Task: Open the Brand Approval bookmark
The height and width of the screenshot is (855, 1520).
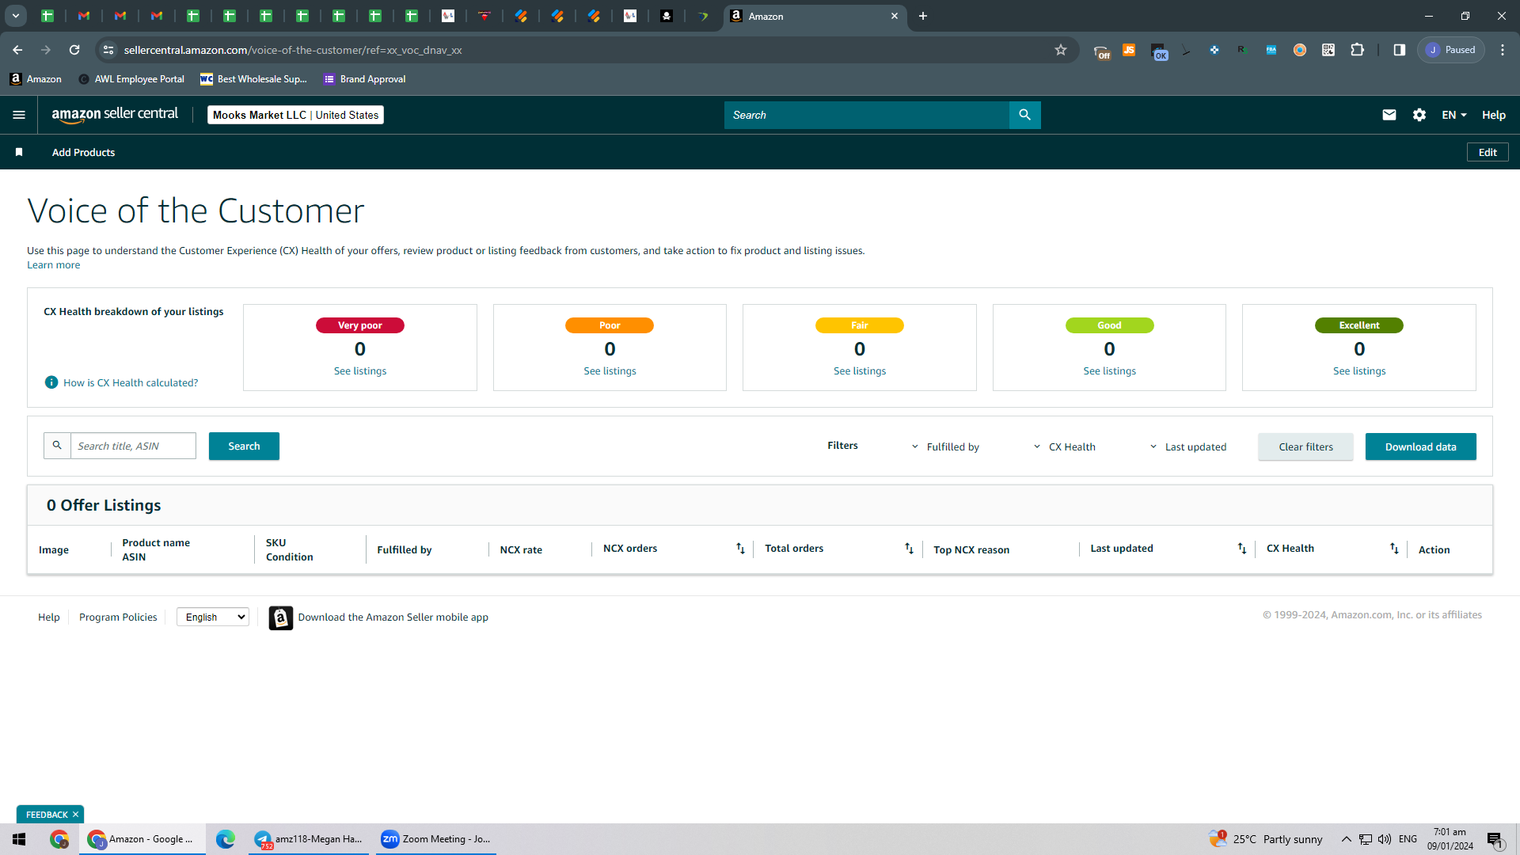Action: (x=364, y=79)
